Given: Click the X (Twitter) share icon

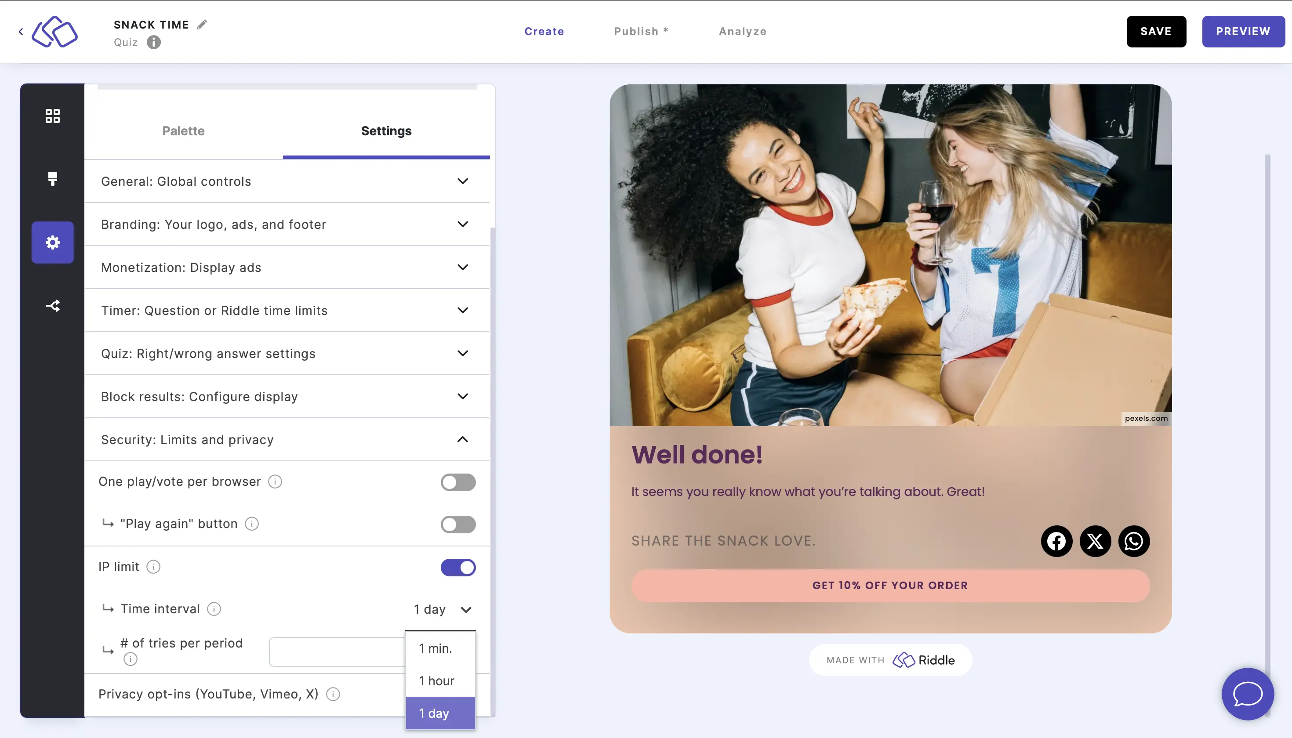Looking at the screenshot, I should click(1095, 540).
